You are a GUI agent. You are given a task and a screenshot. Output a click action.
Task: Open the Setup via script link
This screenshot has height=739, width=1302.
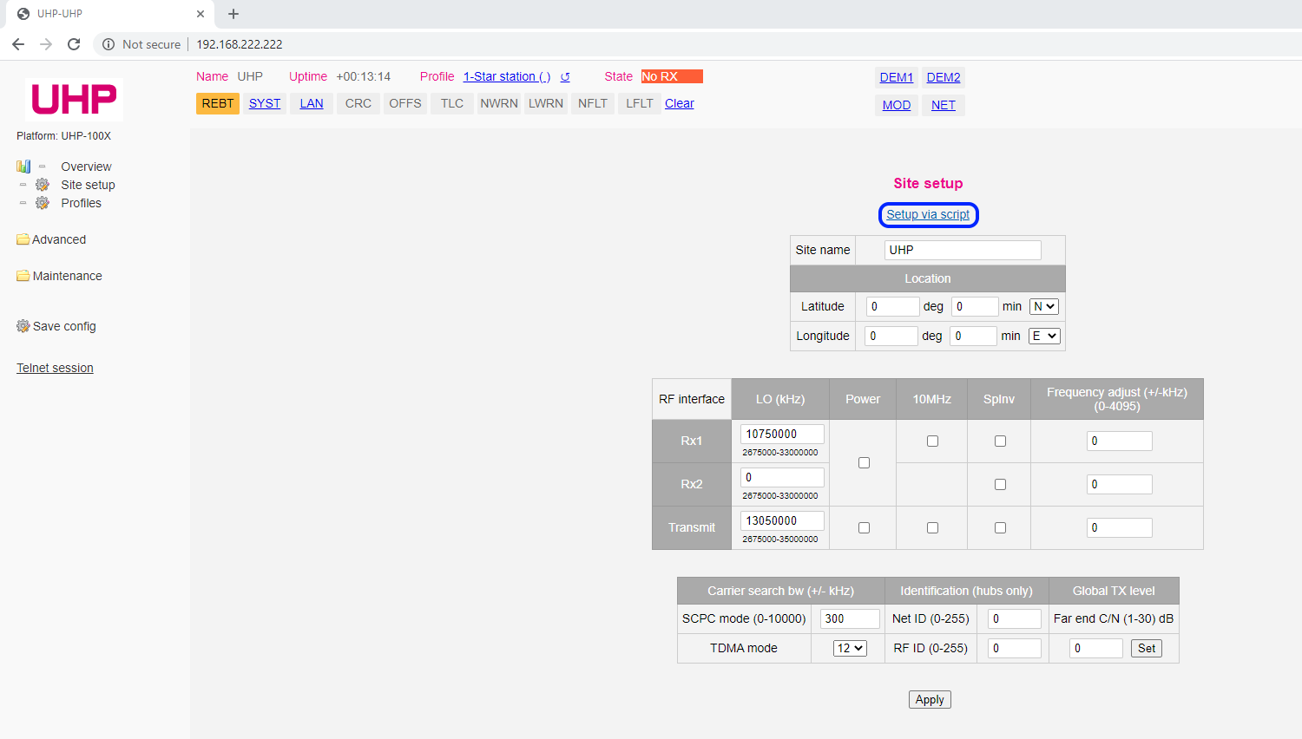point(928,215)
